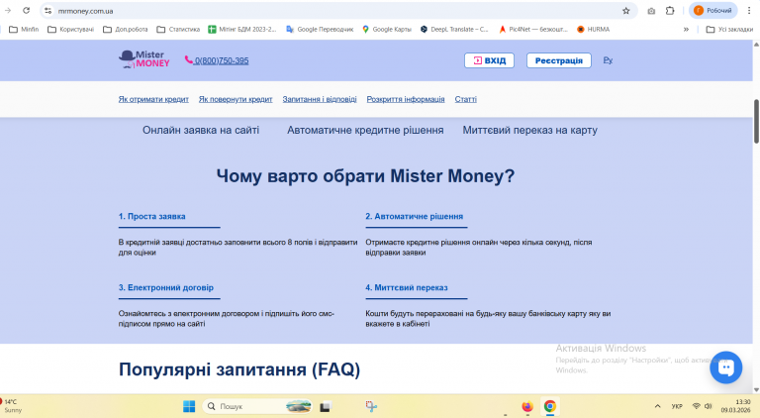
Task: Bookmark this page with the star icon
Action: point(625,11)
